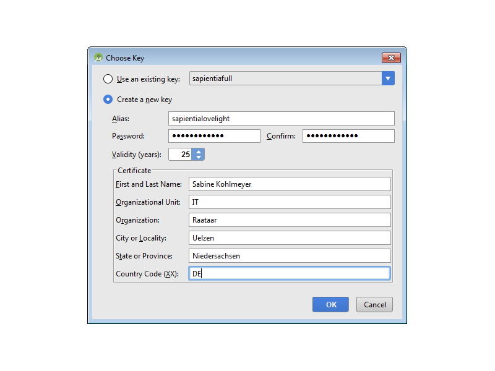495x371 pixels.
Task: Click the Android Studio icon in title bar
Action: pos(98,58)
